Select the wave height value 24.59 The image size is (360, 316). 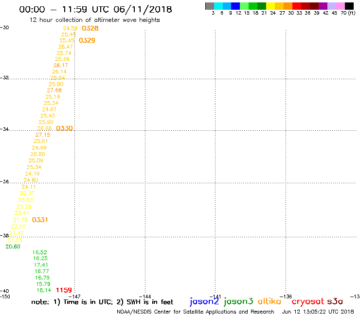[70, 28]
